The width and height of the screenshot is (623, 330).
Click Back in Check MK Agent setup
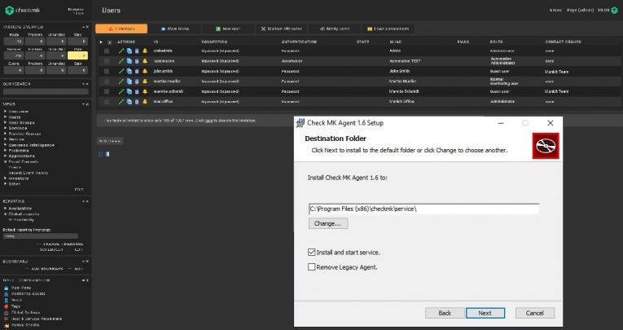click(x=445, y=313)
